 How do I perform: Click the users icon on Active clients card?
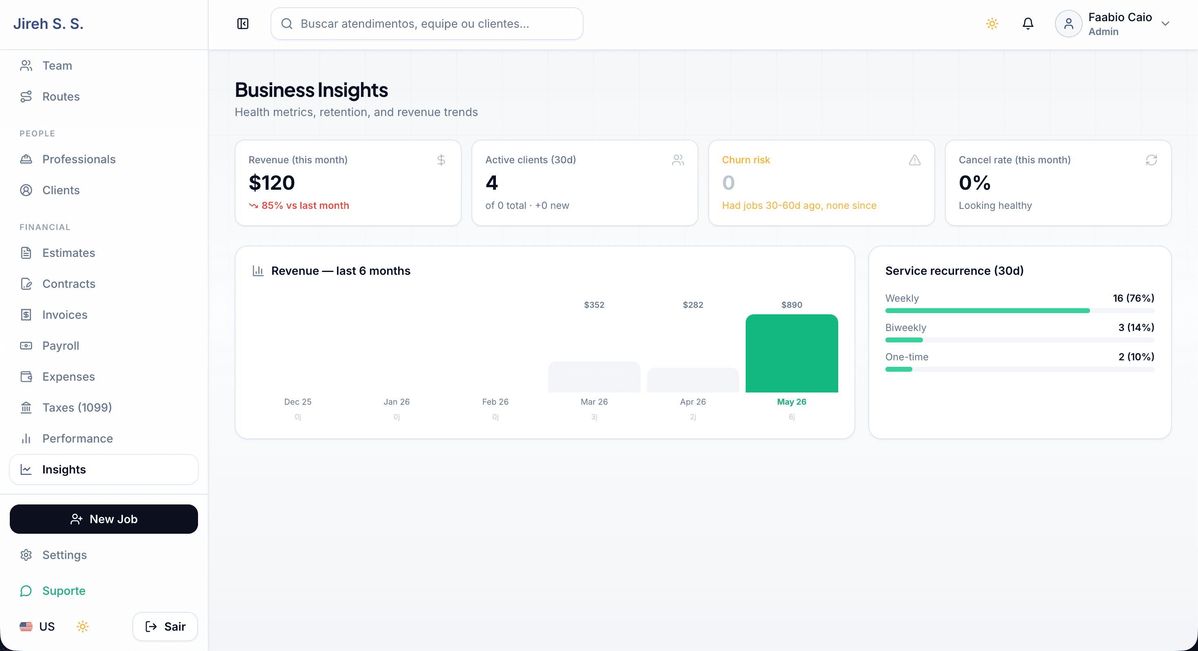pos(678,160)
